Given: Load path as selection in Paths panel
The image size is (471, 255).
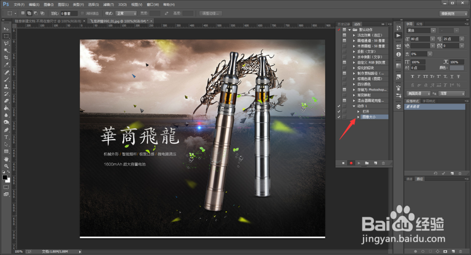Looking at the screenshot, I should [430, 251].
